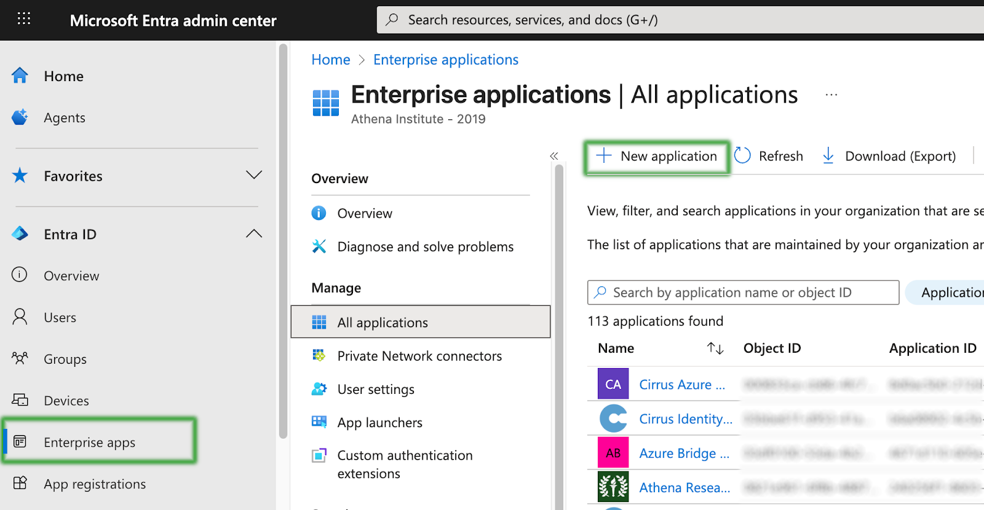Click the Devices icon in sidebar

[20, 400]
